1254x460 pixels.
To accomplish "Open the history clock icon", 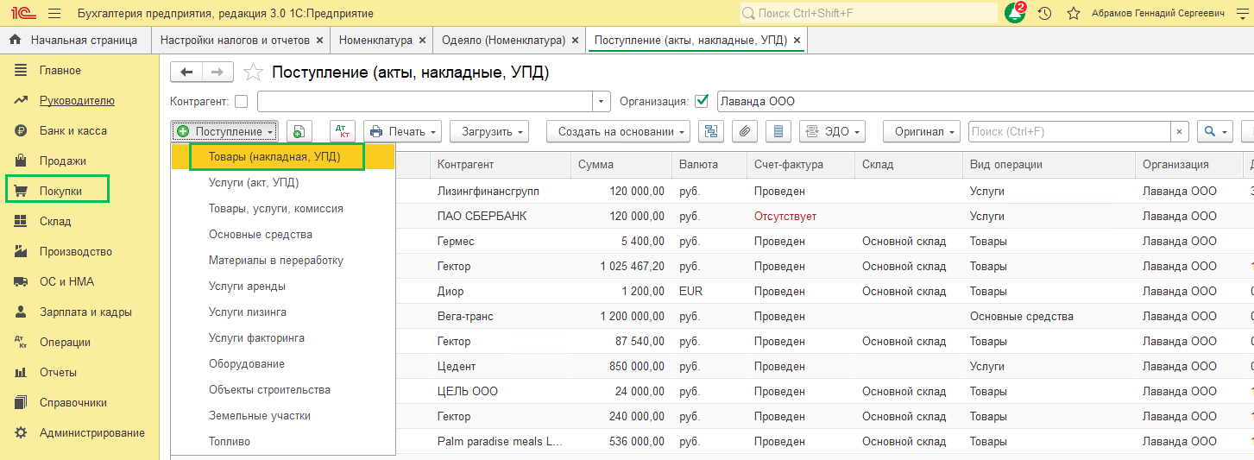I will pyautogui.click(x=1044, y=14).
